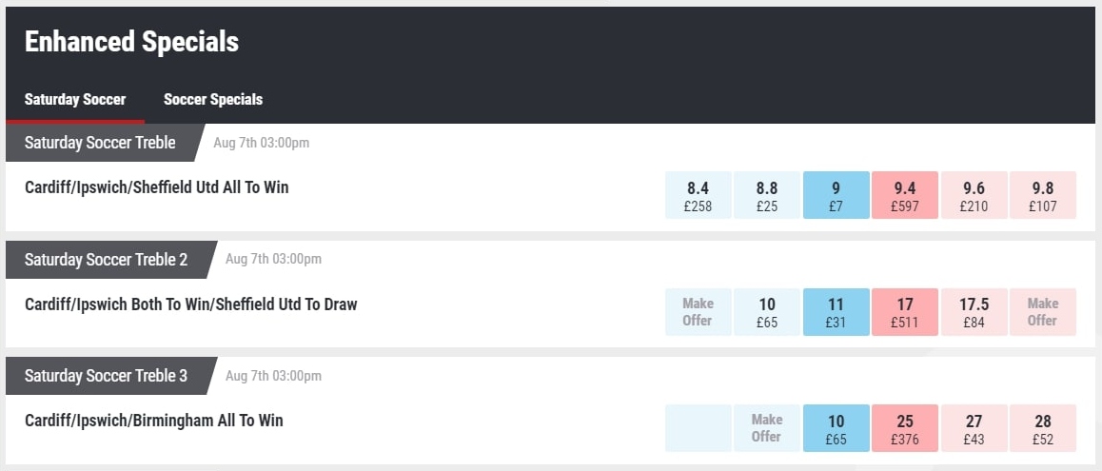This screenshot has height=471, width=1102.
Task: Click Make Offer on Treble 2 lay side
Action: (1043, 312)
